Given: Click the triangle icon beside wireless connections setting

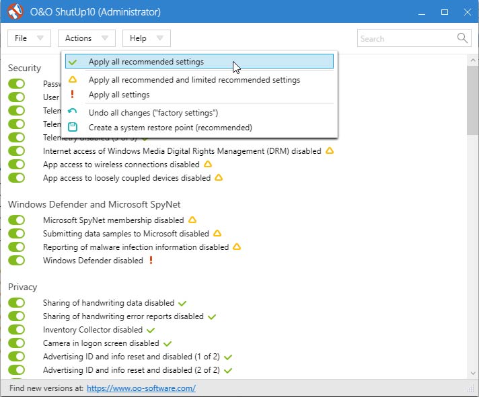Looking at the screenshot, I should coord(208,164).
